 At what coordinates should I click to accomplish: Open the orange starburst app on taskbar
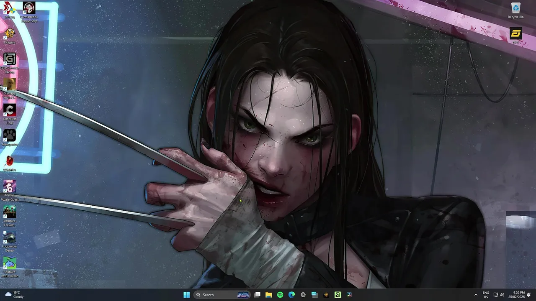[x=326, y=295]
